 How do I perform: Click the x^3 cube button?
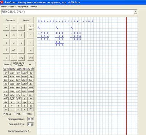click(x=31, y=58)
